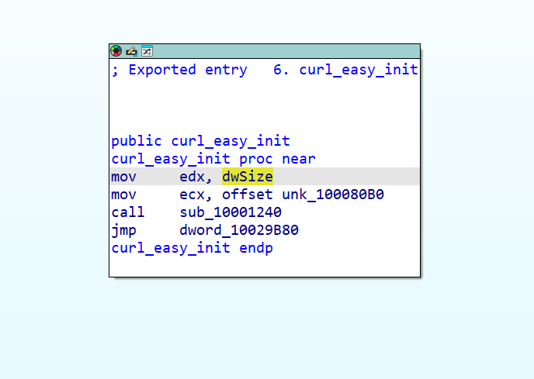This screenshot has width=534, height=379.
Task: Click the group nodes icon in node header
Action: point(147,51)
